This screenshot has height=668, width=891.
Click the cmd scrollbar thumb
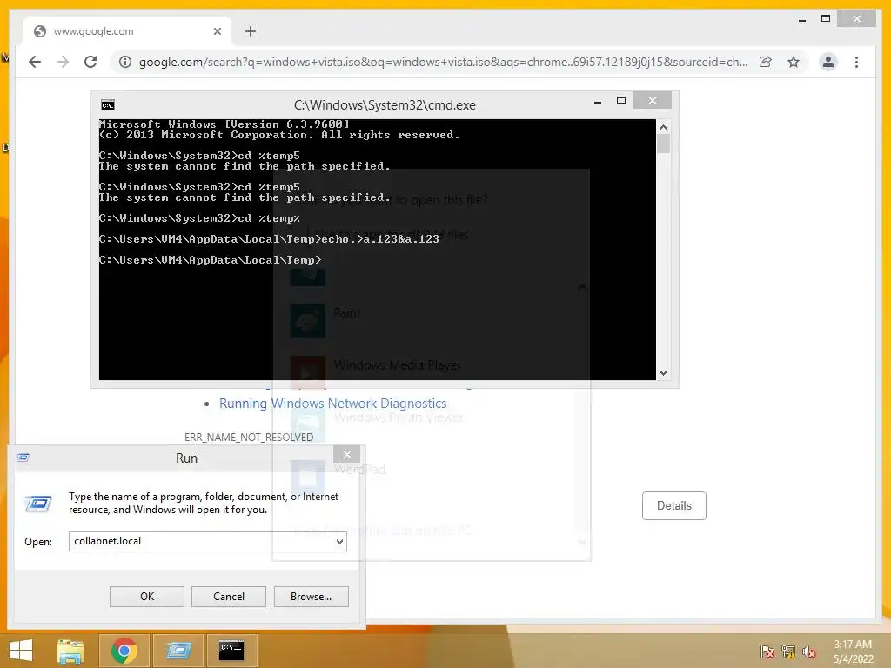point(663,144)
